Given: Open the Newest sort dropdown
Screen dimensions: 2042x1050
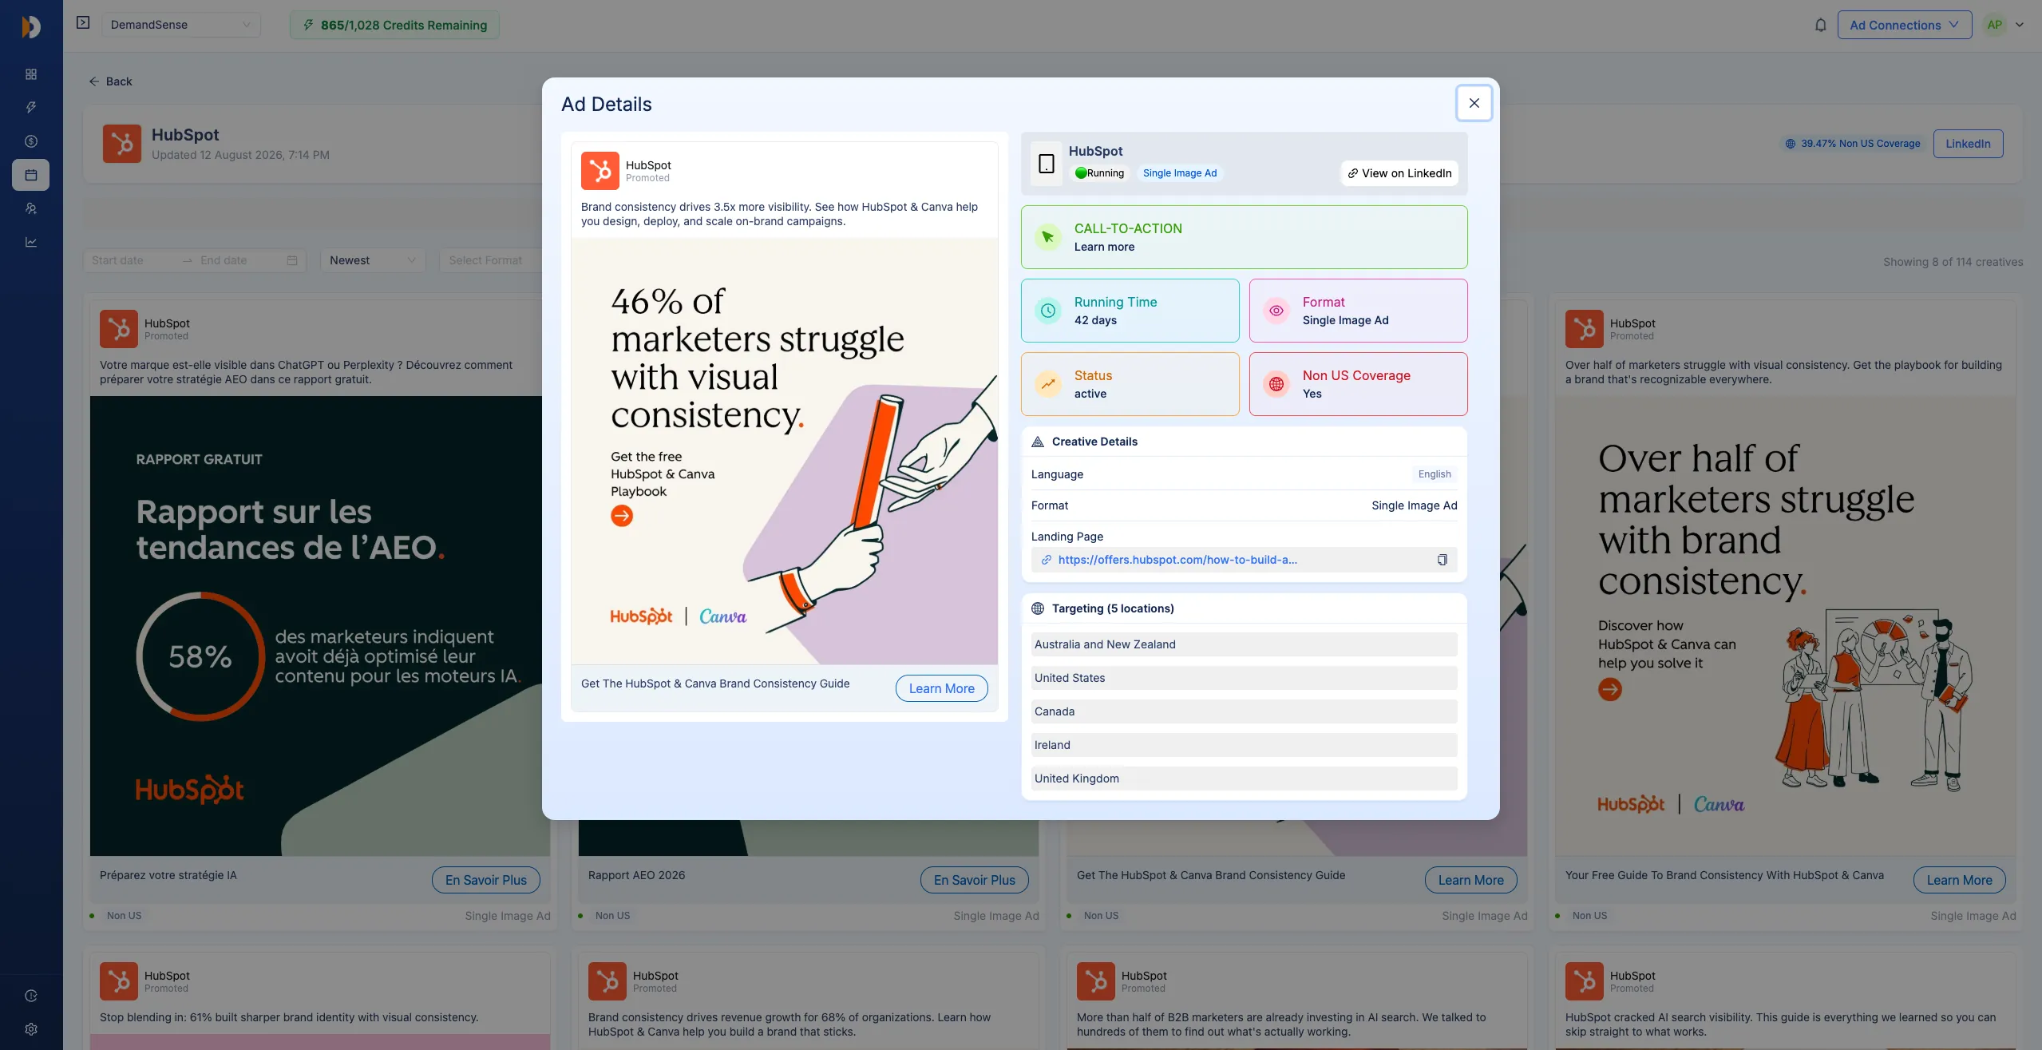Looking at the screenshot, I should click(373, 260).
